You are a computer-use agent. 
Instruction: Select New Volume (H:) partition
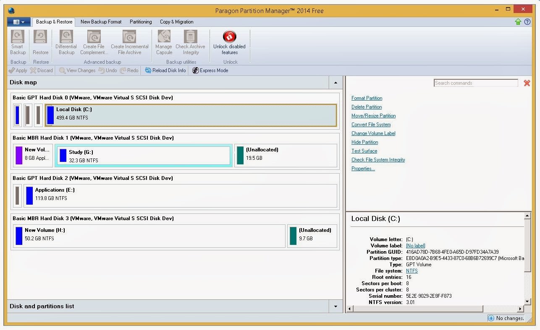pos(149,236)
